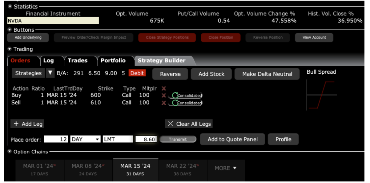
Task: Click the limit price field showing 8.60
Action: [146, 139]
